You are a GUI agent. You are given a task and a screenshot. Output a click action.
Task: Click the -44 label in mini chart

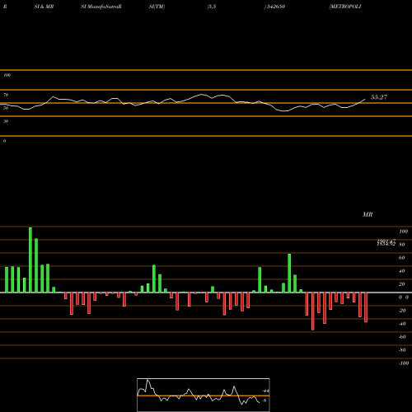tap(265, 391)
